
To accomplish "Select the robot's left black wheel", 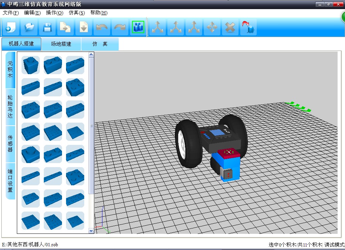I will click(189, 144).
